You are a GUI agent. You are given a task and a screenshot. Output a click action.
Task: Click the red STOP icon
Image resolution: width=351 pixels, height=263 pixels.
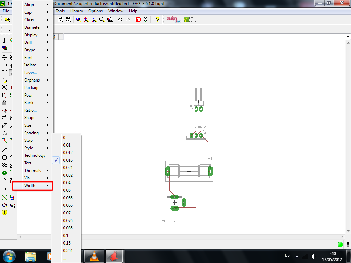point(138,20)
